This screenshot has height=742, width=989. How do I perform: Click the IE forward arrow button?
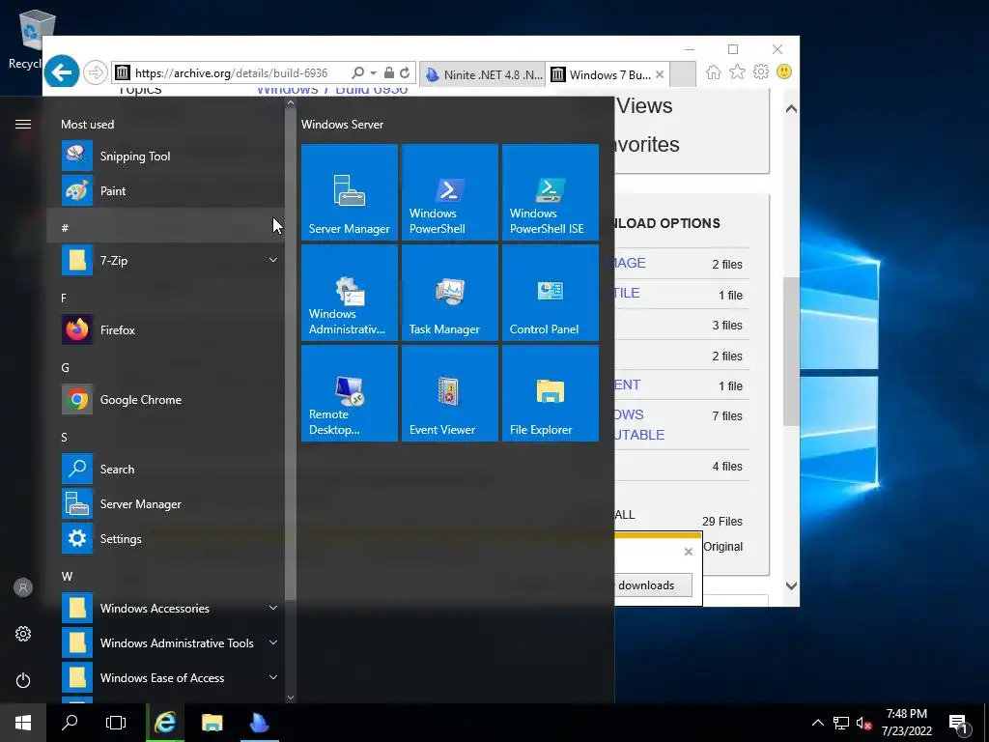(96, 72)
